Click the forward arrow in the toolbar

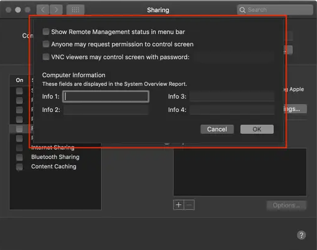coord(56,10)
